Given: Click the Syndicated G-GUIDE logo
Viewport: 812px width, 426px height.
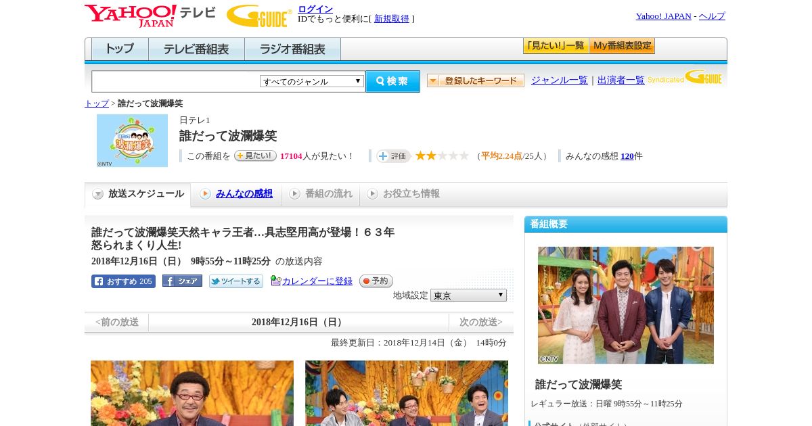Looking at the screenshot, I should click(685, 77).
